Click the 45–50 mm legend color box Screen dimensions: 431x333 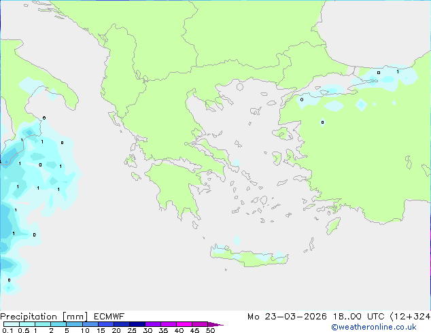[x=200, y=324]
